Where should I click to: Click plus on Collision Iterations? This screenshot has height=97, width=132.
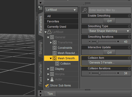(x=118, y=73)
